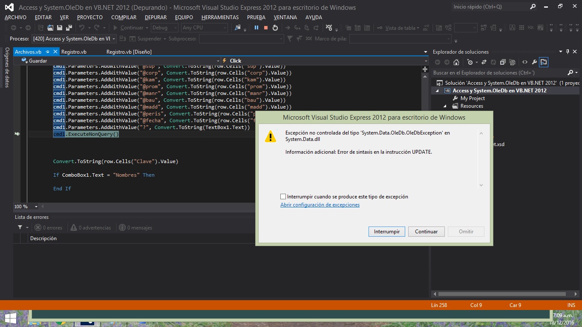Click the SQL icon in toolbar
Image resolution: width=582 pixels, height=327 pixels.
point(530,28)
